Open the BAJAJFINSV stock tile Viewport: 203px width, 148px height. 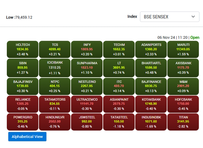tap(23, 86)
